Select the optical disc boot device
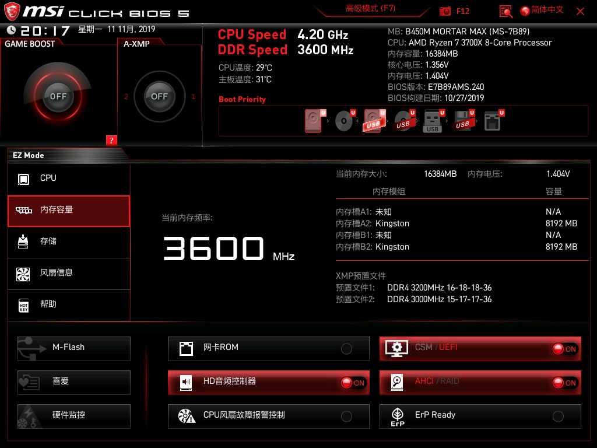 click(345, 121)
